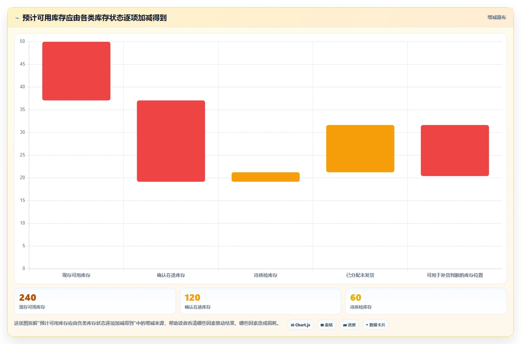Click the x-axis label 可用于补货判断的库存位置

(x=455, y=275)
